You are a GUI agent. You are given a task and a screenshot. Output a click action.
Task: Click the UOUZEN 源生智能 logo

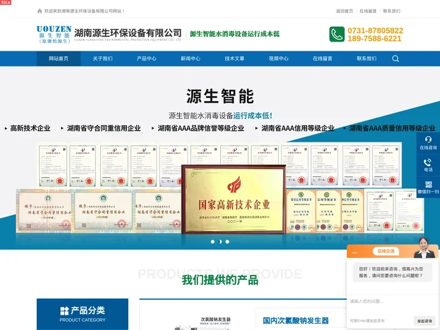(54, 34)
